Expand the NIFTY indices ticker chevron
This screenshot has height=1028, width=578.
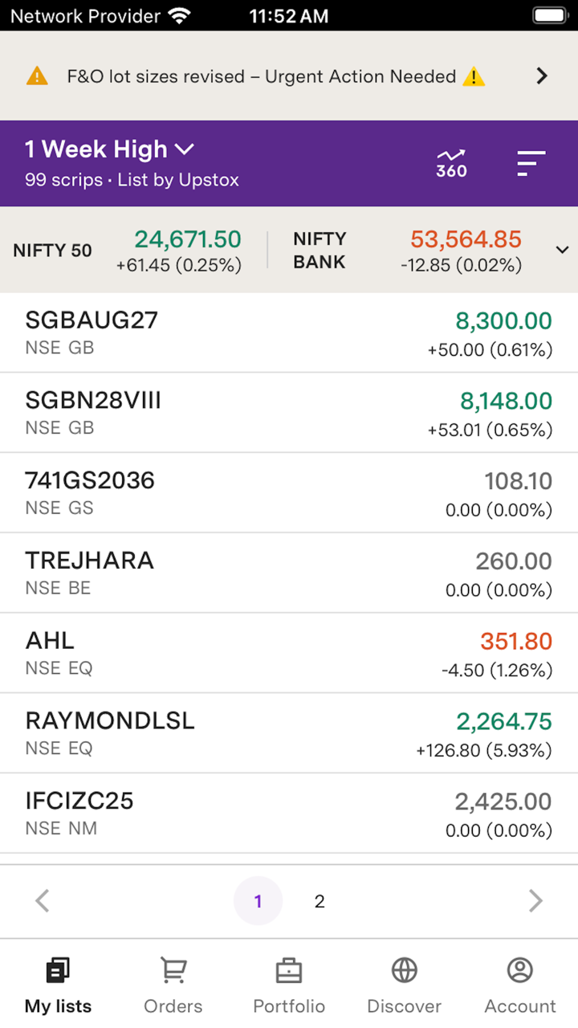[562, 250]
